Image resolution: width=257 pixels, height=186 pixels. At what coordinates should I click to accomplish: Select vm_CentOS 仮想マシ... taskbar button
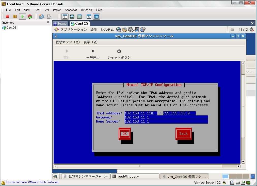[184, 177]
